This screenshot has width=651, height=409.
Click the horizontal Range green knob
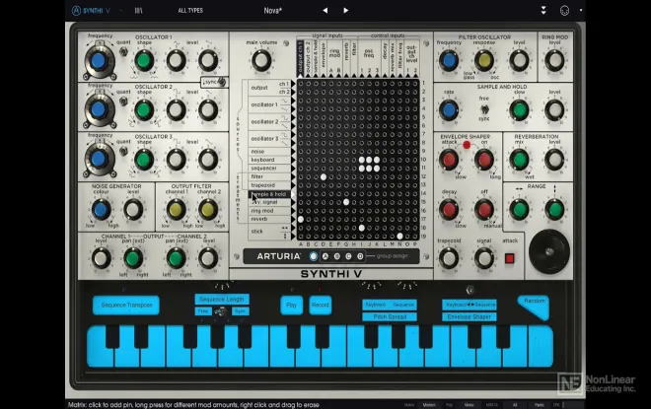tap(519, 210)
